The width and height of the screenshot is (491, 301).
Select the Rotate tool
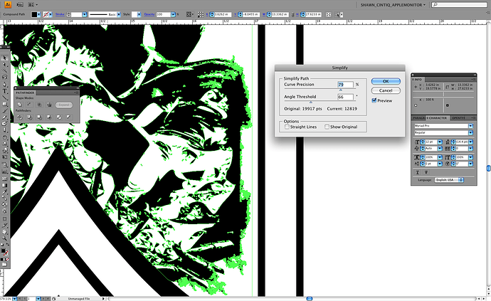[x=4, y=137]
